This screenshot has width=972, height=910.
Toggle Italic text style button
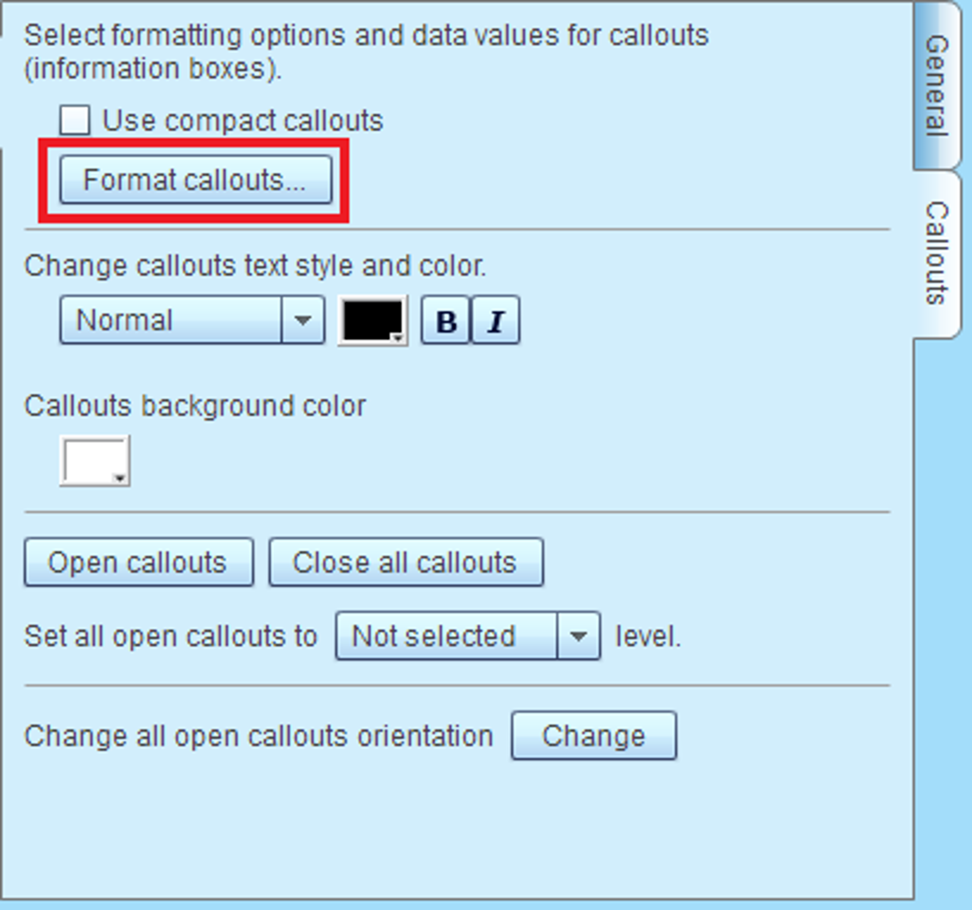point(496,321)
